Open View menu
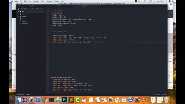 tap(30, 1)
